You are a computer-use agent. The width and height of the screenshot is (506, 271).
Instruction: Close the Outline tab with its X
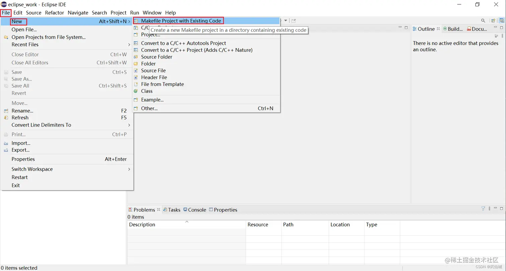(438, 29)
